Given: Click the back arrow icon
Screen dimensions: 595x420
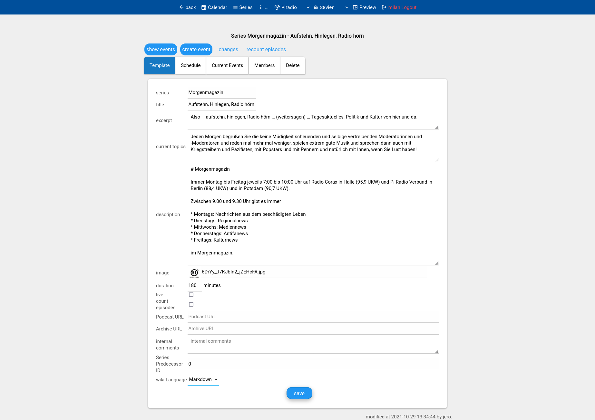Looking at the screenshot, I should pos(181,7).
